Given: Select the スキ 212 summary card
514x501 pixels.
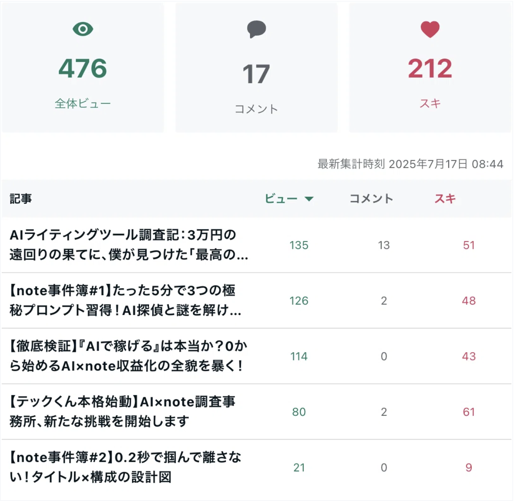Looking at the screenshot, I should point(430,68).
